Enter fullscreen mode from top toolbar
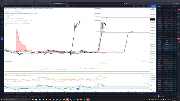Screen dimensions: 180x101 [x=147, y=6]
